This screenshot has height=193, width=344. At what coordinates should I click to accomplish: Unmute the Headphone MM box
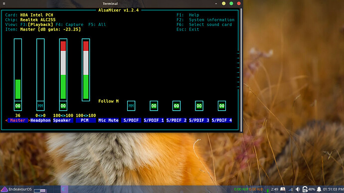tap(40, 106)
